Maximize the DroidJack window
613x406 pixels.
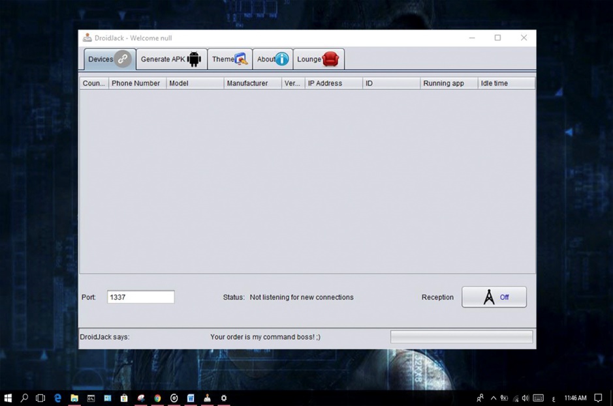pyautogui.click(x=497, y=38)
